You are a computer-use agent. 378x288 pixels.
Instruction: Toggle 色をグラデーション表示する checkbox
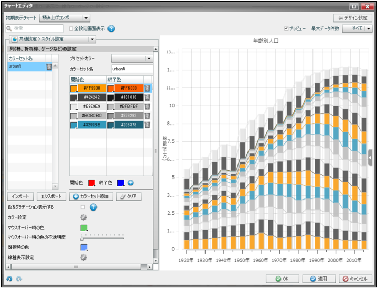pyautogui.click(x=83, y=207)
